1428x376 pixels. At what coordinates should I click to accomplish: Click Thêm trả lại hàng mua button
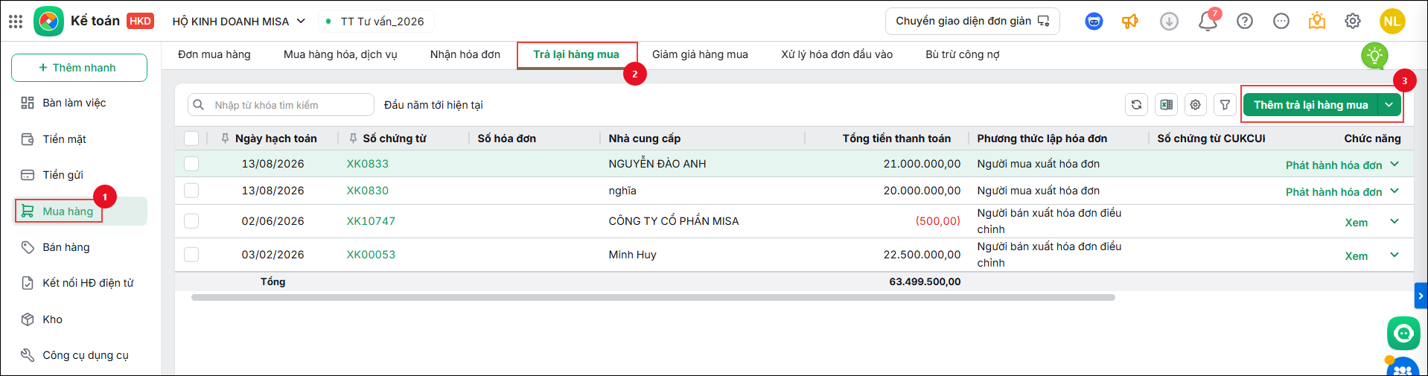[x=1310, y=105]
